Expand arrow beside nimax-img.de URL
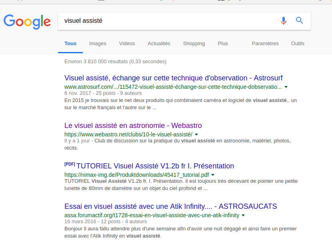The width and height of the screenshot is (332, 240). tap(213, 175)
